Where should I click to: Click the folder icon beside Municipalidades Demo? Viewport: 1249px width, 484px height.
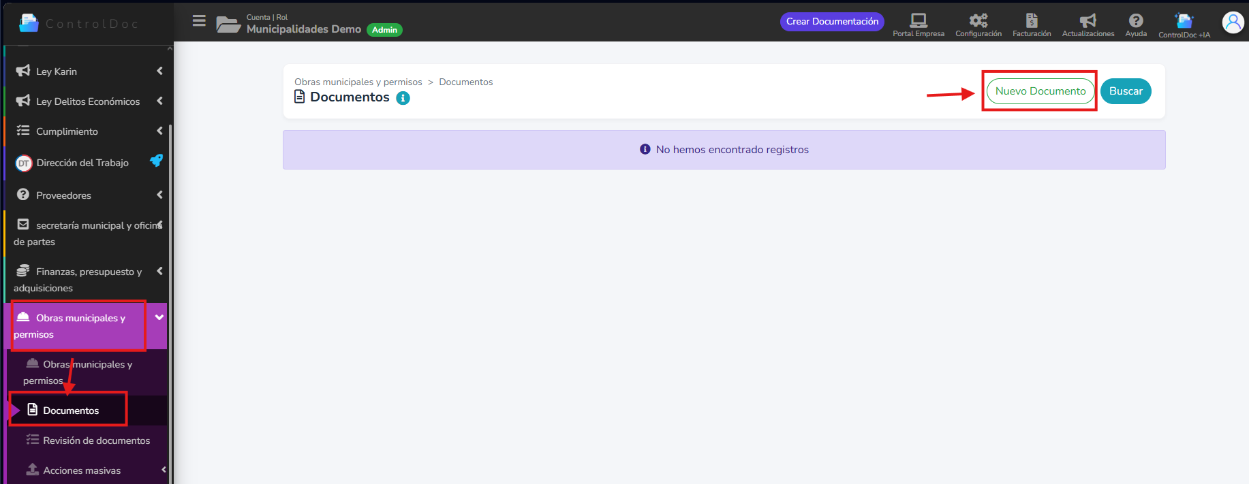click(228, 24)
